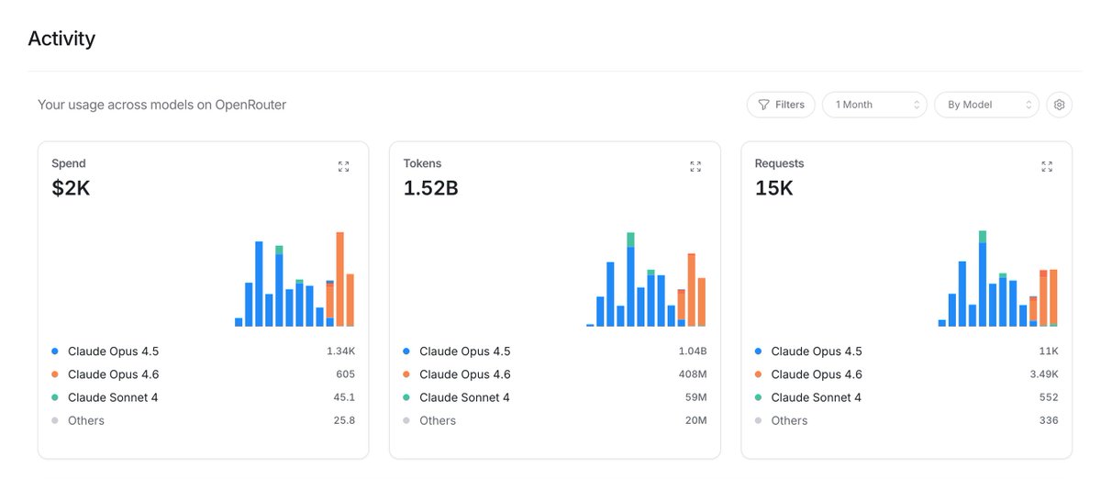The width and height of the screenshot is (1101, 479).
Task: Select Claude Sonnet 4 in Requests legend
Action: tap(816, 397)
